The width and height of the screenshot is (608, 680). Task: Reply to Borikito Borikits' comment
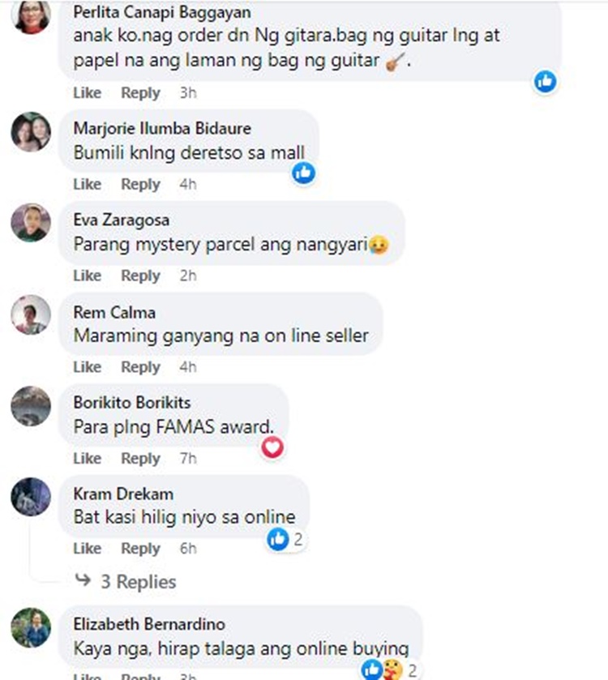[140, 459]
